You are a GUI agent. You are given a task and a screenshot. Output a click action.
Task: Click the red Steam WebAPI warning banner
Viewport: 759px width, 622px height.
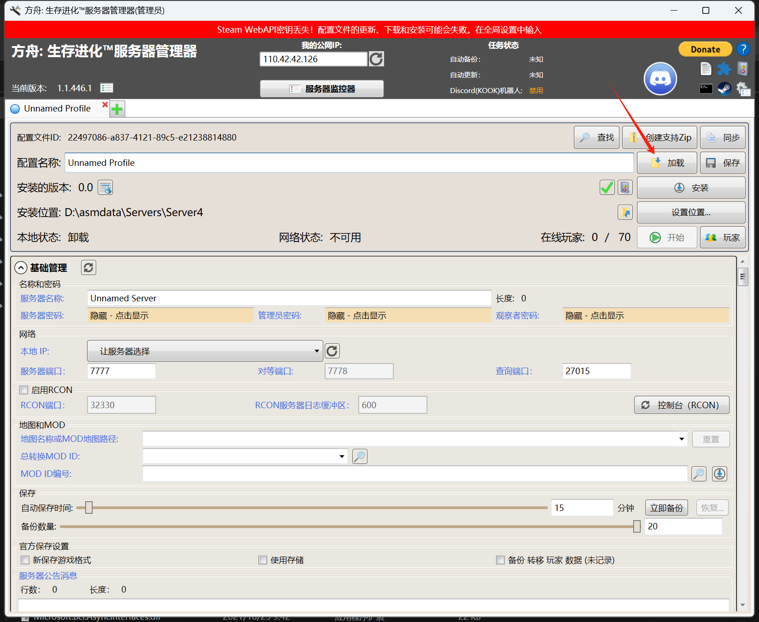coord(379,29)
